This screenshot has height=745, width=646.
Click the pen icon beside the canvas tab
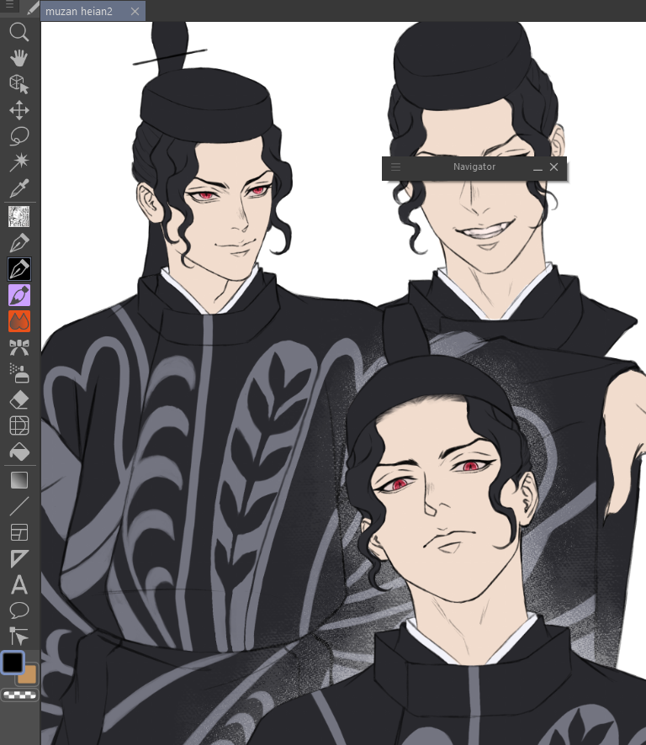[32, 8]
